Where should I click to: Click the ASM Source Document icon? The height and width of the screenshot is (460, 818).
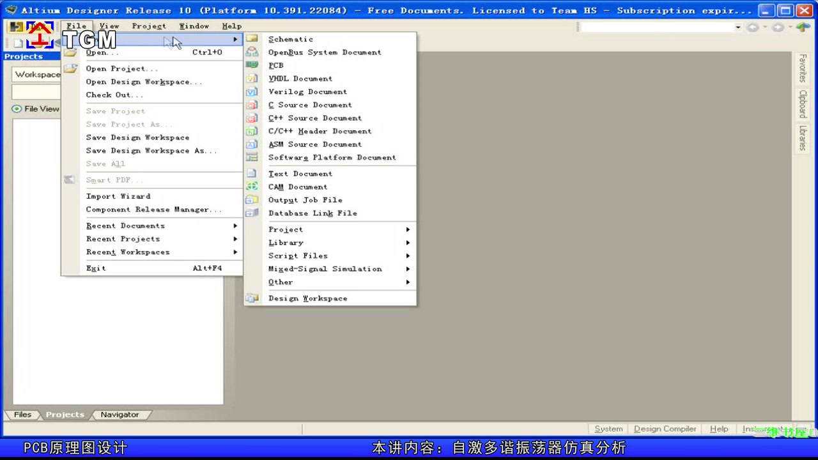252,144
